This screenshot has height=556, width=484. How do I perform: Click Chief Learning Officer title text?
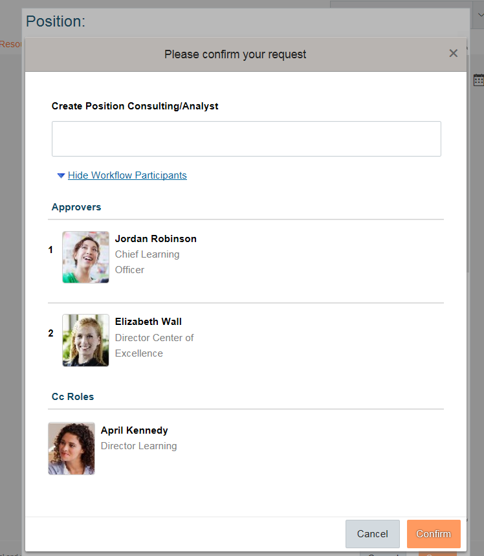tap(147, 262)
